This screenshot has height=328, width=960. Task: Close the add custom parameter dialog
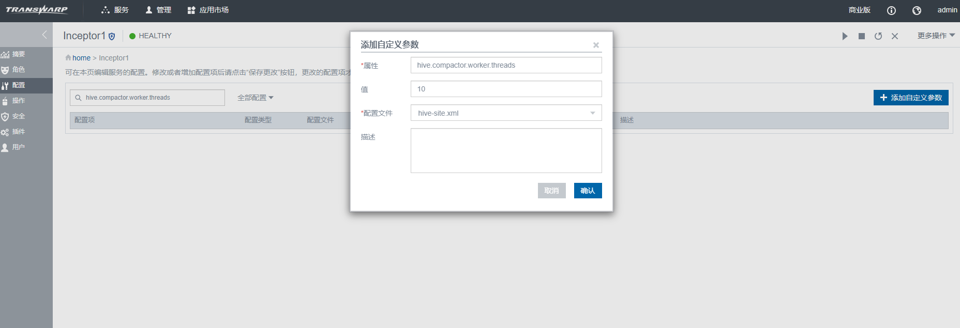tap(596, 45)
